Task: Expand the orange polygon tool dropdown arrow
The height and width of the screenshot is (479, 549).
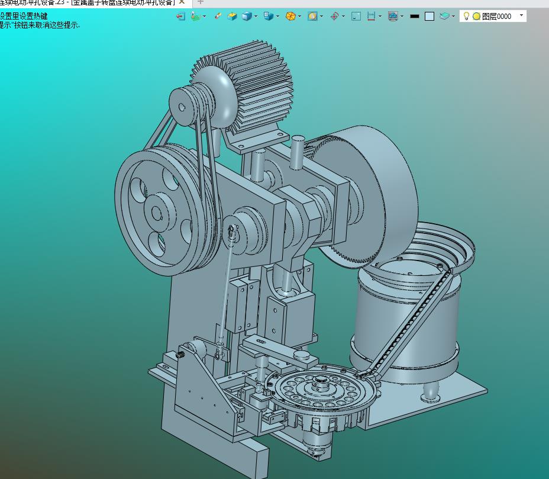Action: point(300,17)
